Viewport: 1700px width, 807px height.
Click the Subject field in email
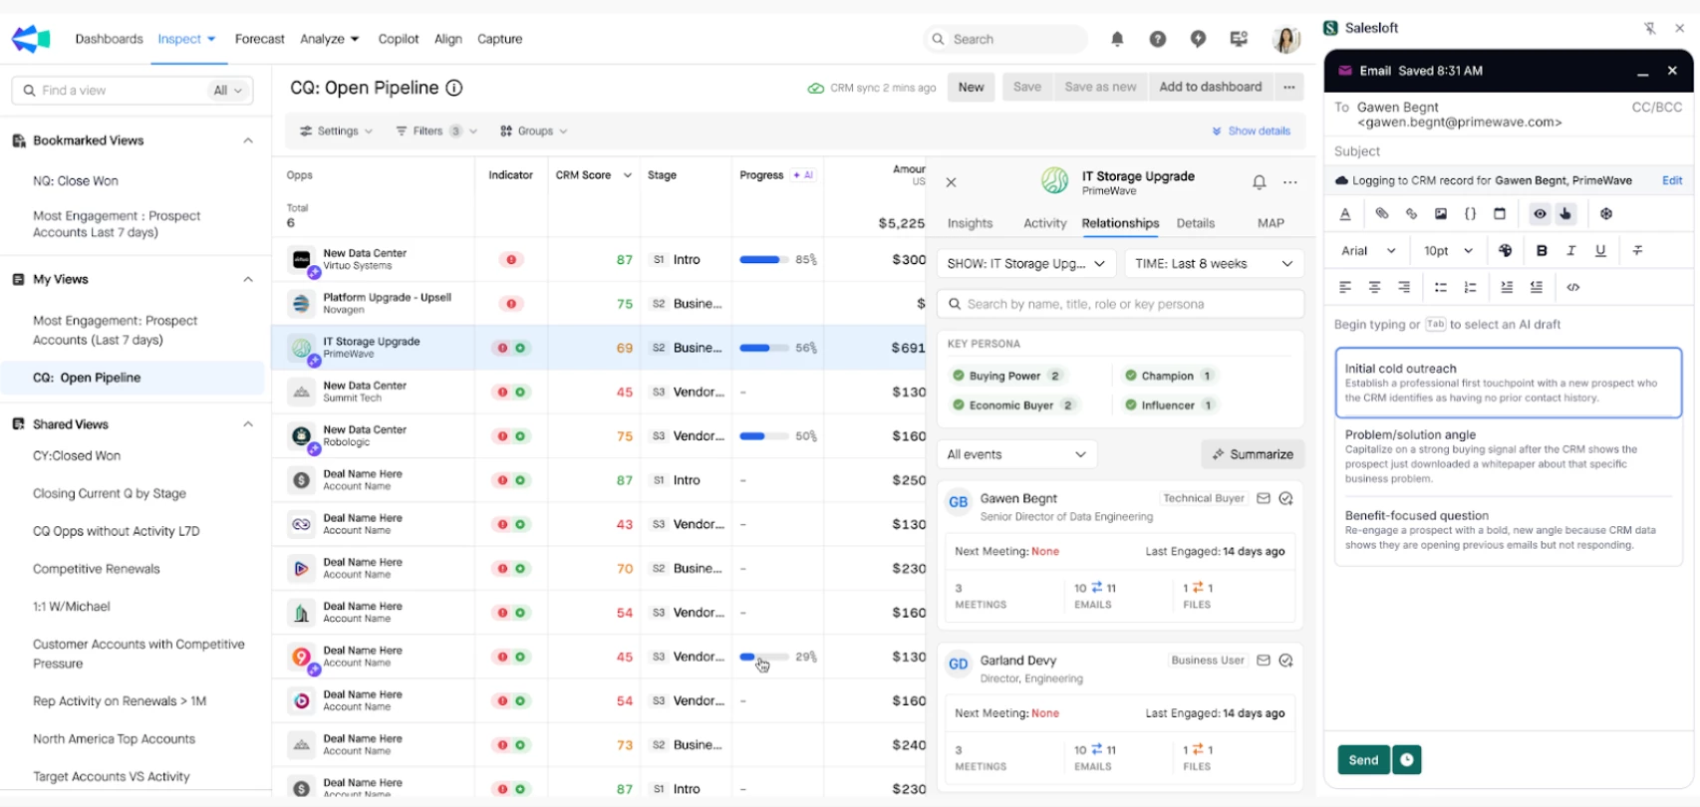point(1509,151)
